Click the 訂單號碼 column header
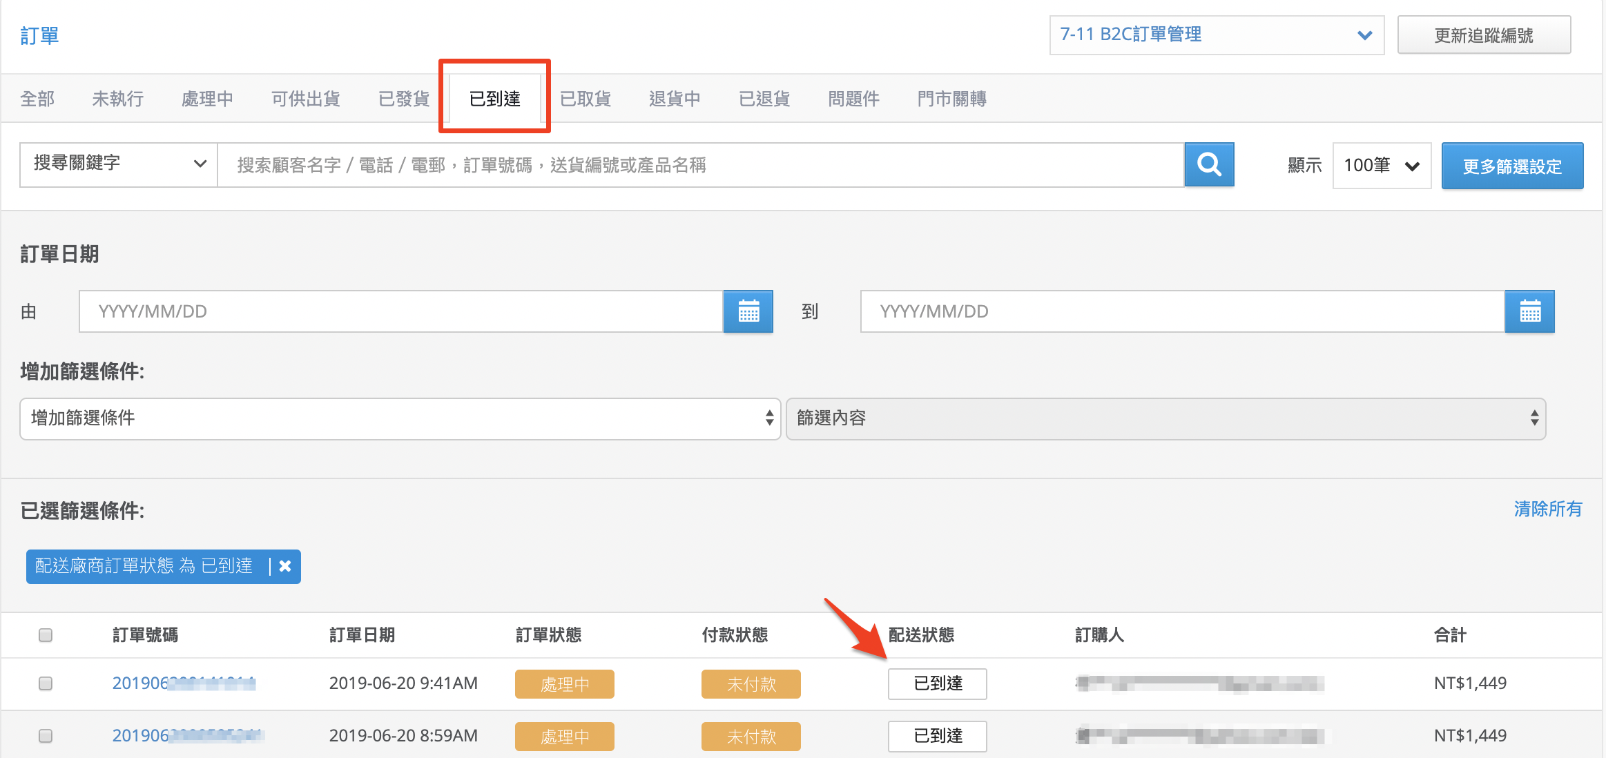This screenshot has height=758, width=1606. 145,635
